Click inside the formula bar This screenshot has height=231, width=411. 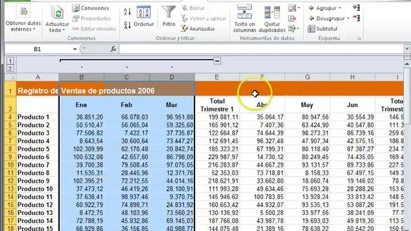[x=261, y=49]
